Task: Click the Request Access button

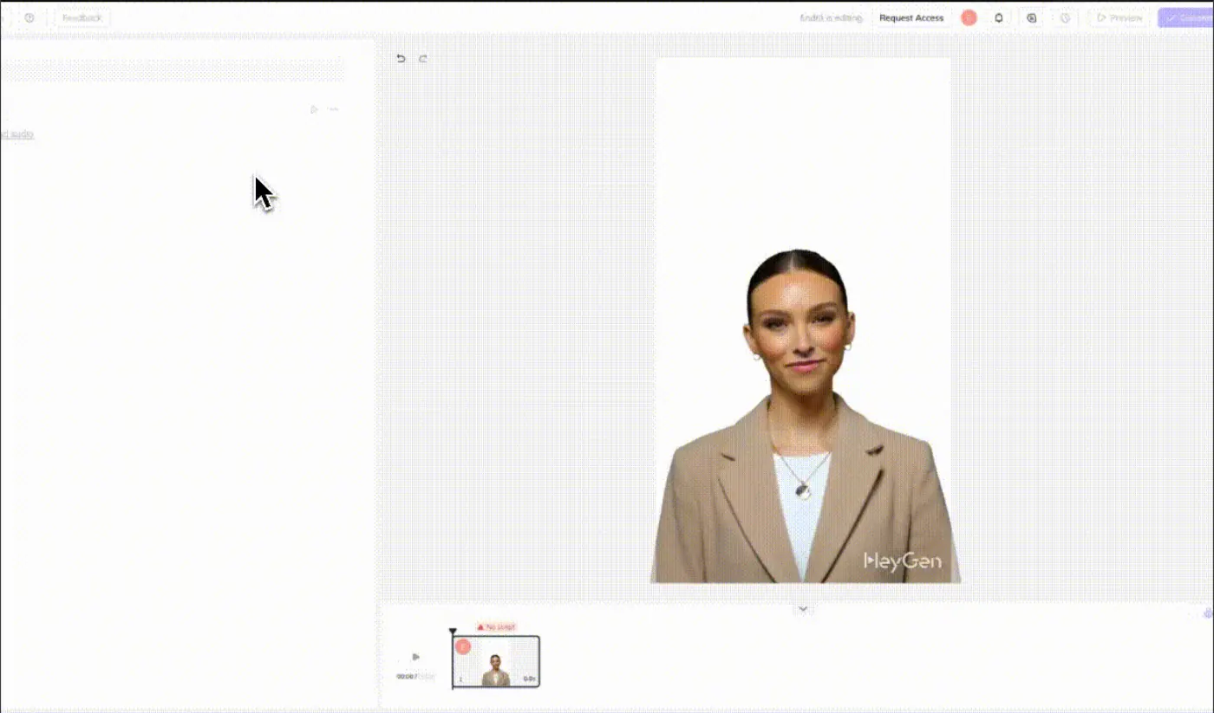Action: 911,18
